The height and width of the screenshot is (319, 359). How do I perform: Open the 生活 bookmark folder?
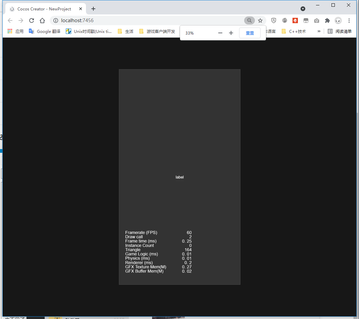[x=126, y=31]
